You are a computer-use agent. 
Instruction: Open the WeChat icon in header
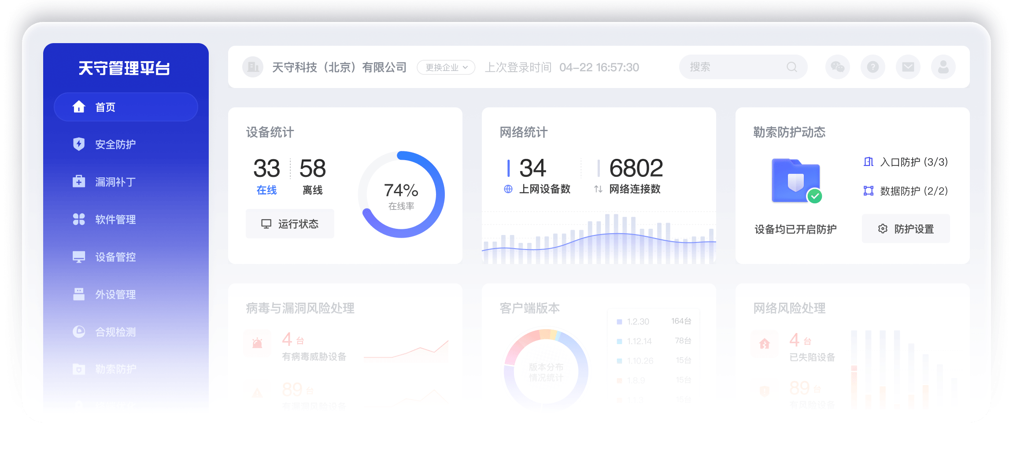coord(837,67)
